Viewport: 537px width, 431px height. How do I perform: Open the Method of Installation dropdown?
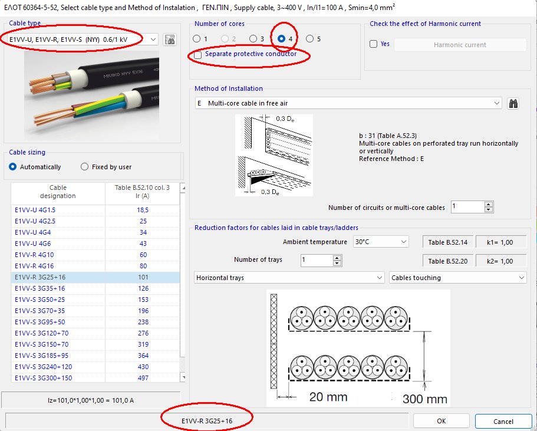coord(496,103)
